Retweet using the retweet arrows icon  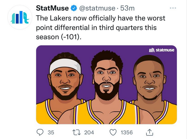(x=77, y=132)
